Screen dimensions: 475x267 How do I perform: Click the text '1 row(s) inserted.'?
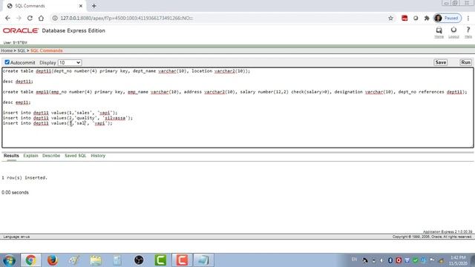pyautogui.click(x=24, y=178)
